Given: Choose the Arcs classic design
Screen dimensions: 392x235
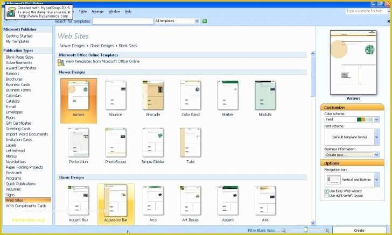Looking at the screenshot, I should tap(153, 201).
